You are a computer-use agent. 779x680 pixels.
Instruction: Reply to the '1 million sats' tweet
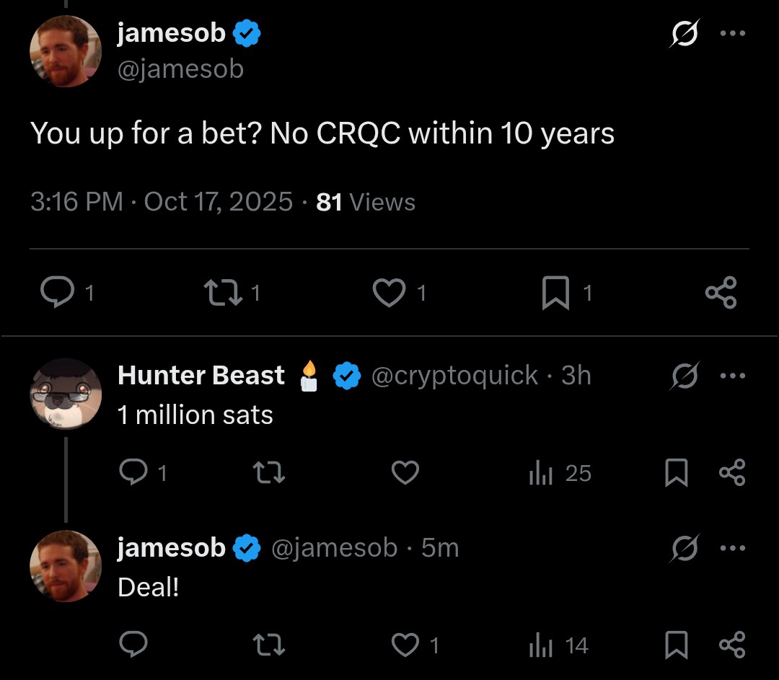[132, 472]
